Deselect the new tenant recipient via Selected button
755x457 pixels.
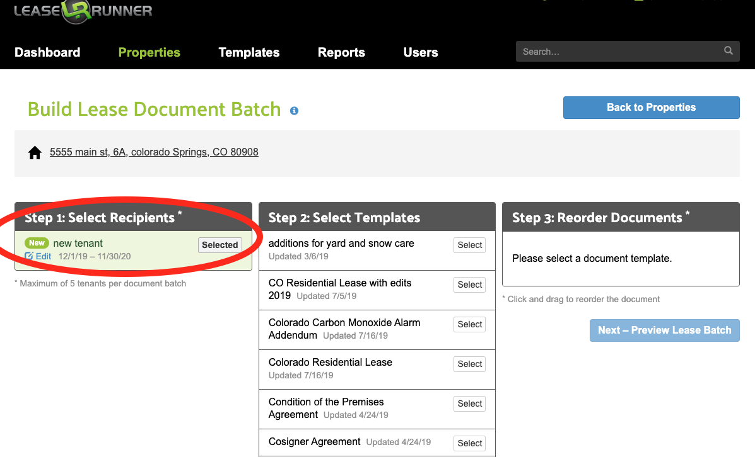tap(219, 245)
